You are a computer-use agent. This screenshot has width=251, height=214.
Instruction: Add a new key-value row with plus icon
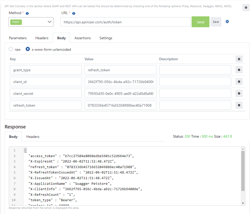pyautogui.click(x=239, y=59)
